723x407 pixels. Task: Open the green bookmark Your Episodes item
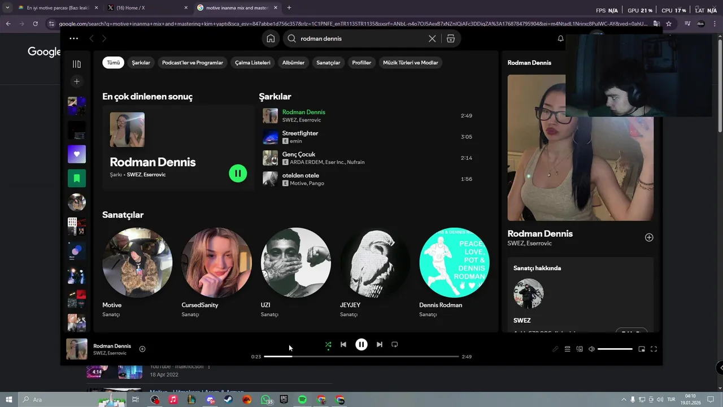(77, 178)
